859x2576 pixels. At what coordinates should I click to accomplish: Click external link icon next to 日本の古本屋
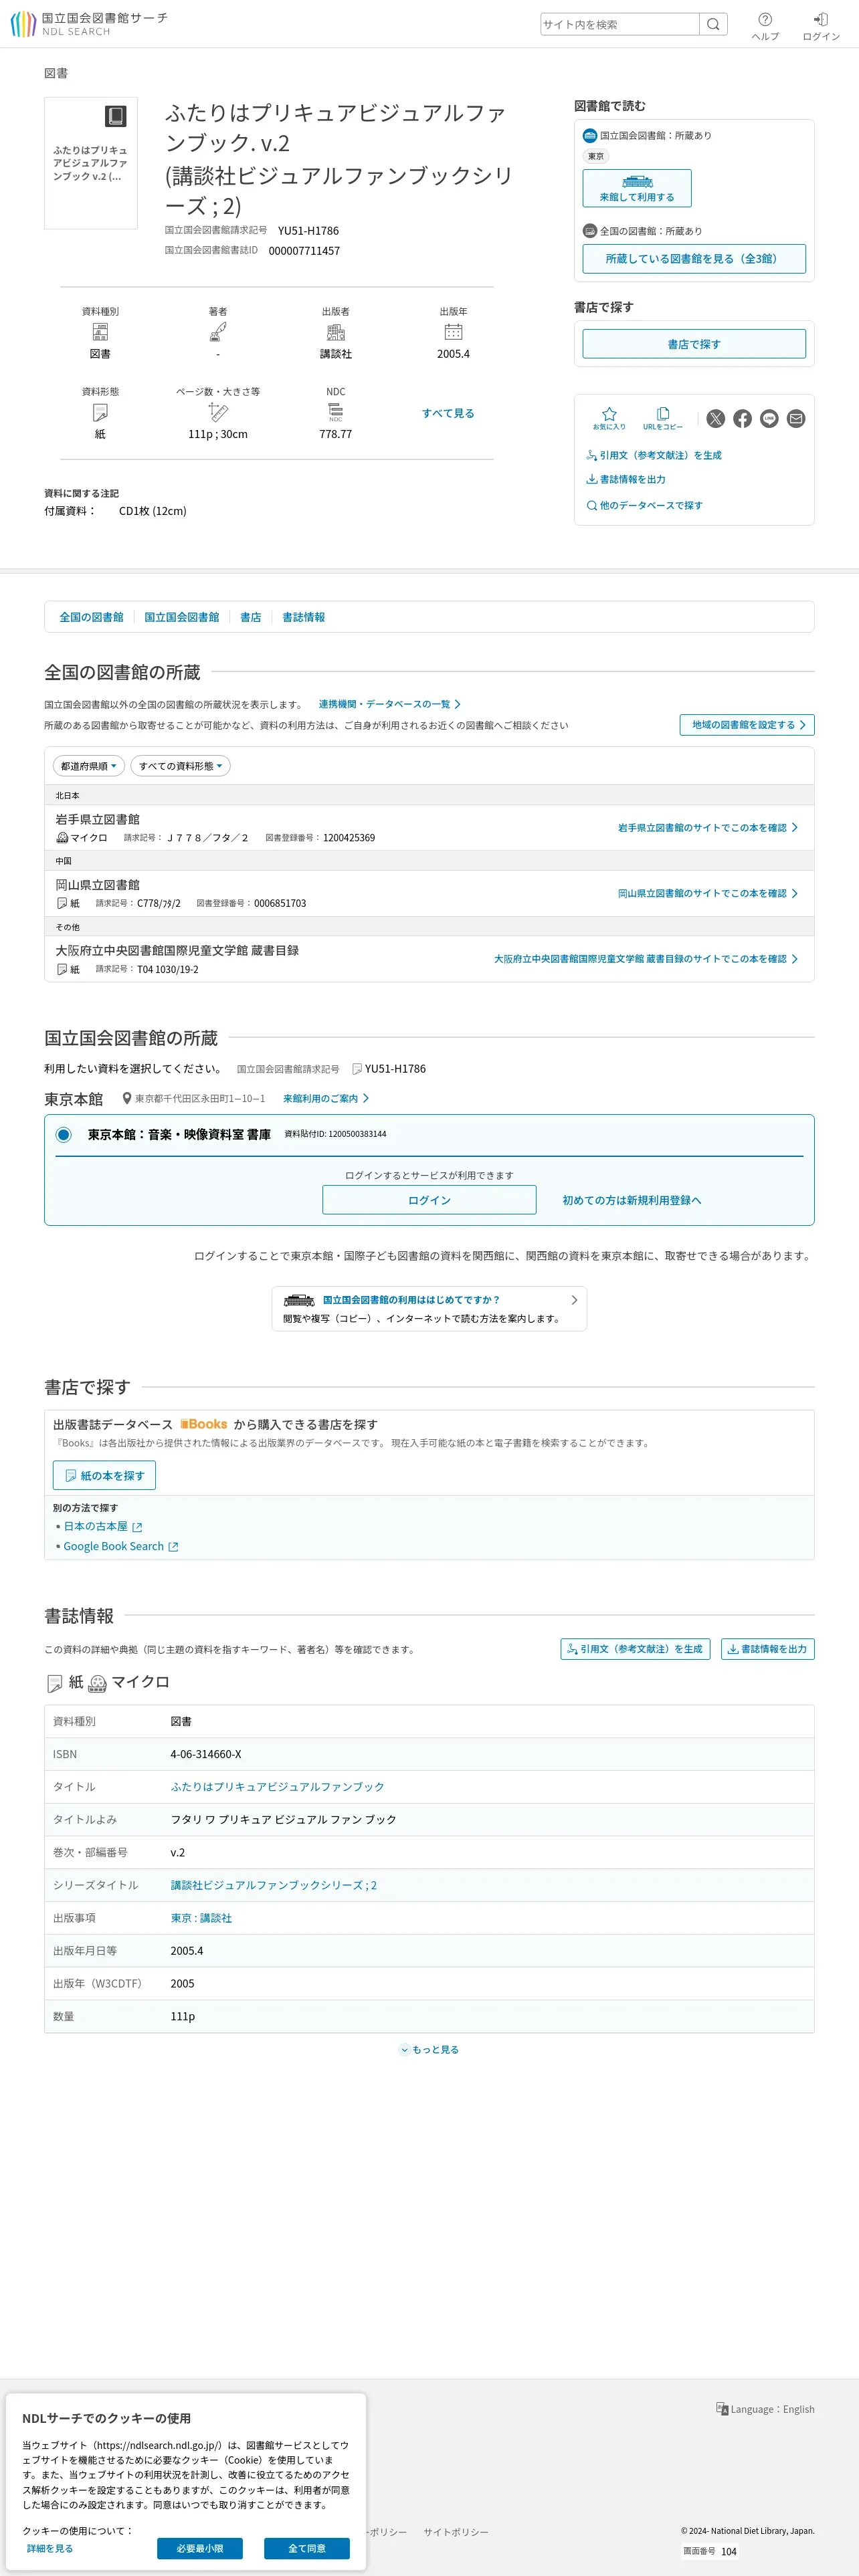(x=138, y=1527)
